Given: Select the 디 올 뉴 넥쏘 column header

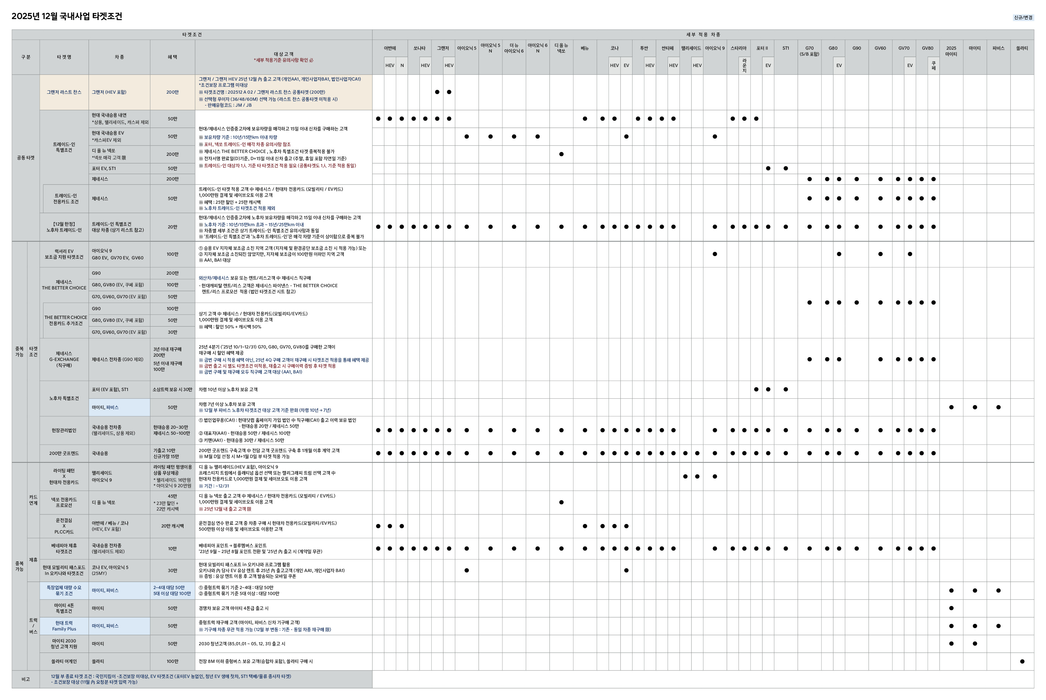Looking at the screenshot, I should coord(561,48).
